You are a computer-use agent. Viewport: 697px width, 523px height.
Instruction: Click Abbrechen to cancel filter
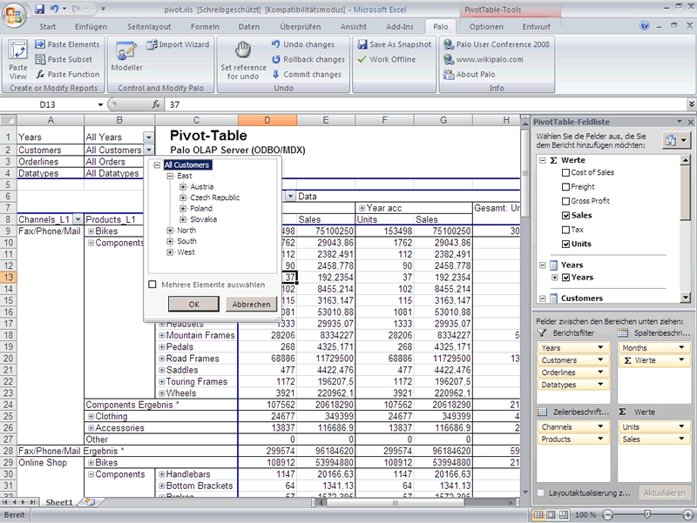tap(251, 304)
